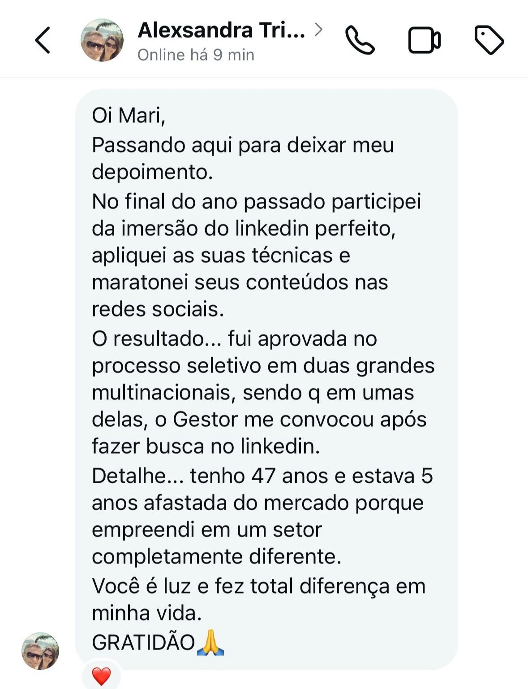This screenshot has height=689, width=528.
Task: Tap the "redes sociais." text line
Action: (158, 309)
